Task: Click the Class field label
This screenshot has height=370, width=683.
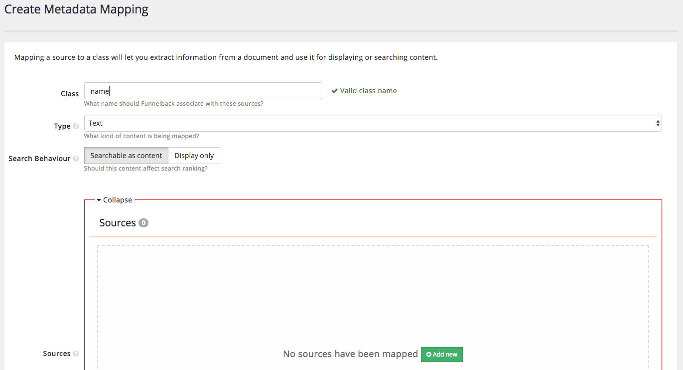Action: tap(70, 94)
